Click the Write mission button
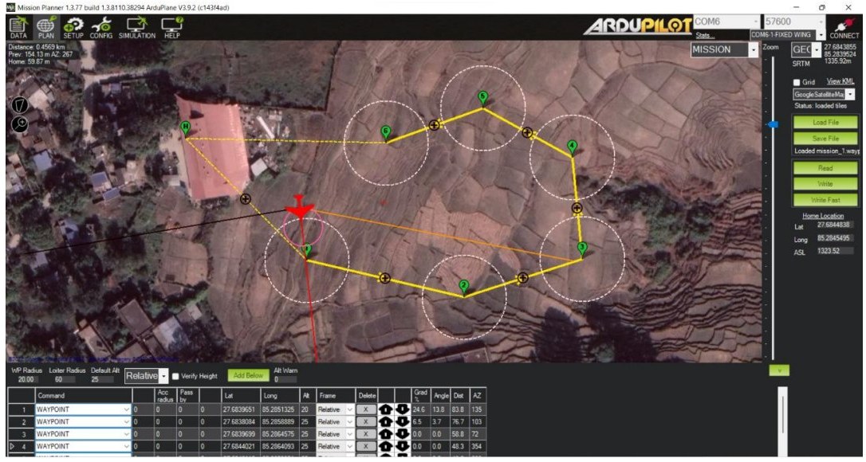The height and width of the screenshot is (462, 866). pos(825,184)
